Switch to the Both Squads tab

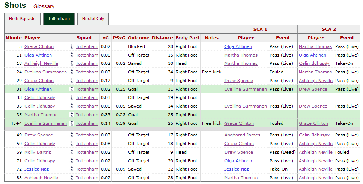[22, 19]
